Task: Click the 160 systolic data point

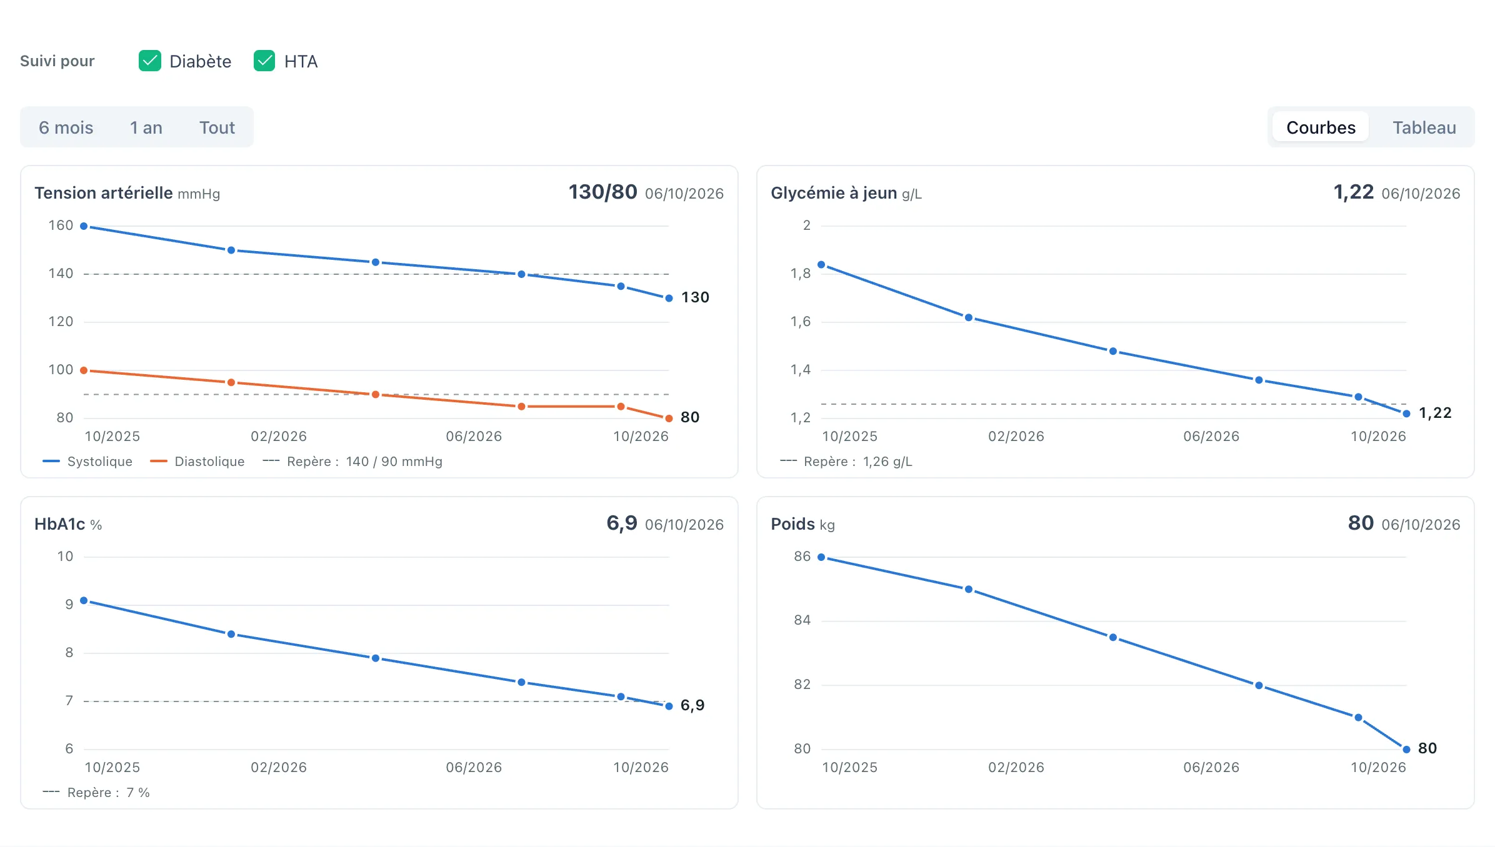Action: (x=84, y=226)
